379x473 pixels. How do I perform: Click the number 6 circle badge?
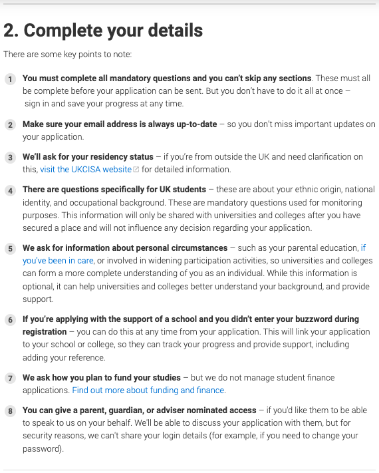pos(10,320)
